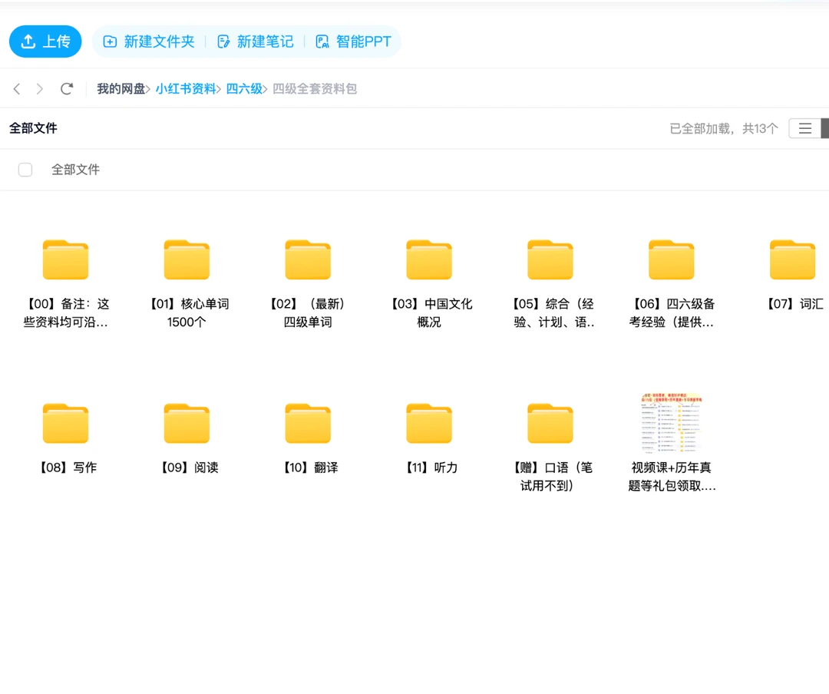829x694 pixels.
Task: Click label 【06】四六级备考经验(提供...
Action: tap(672, 312)
